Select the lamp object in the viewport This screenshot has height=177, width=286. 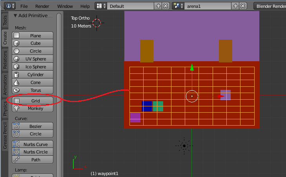184,146
